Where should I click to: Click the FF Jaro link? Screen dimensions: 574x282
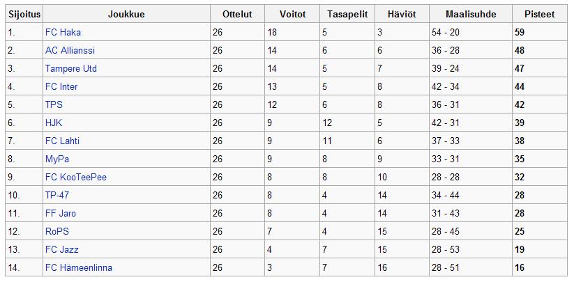pos(61,213)
